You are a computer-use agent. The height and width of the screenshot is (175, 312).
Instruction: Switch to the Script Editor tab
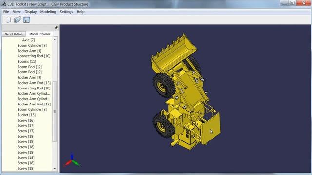tap(14, 34)
